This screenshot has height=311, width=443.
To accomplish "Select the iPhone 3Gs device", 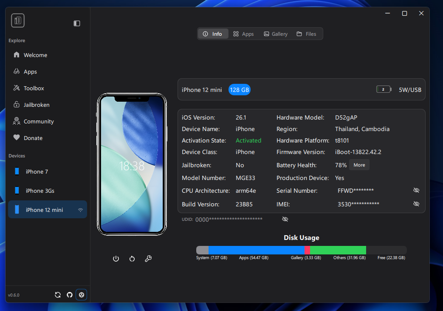I will 48,191.
